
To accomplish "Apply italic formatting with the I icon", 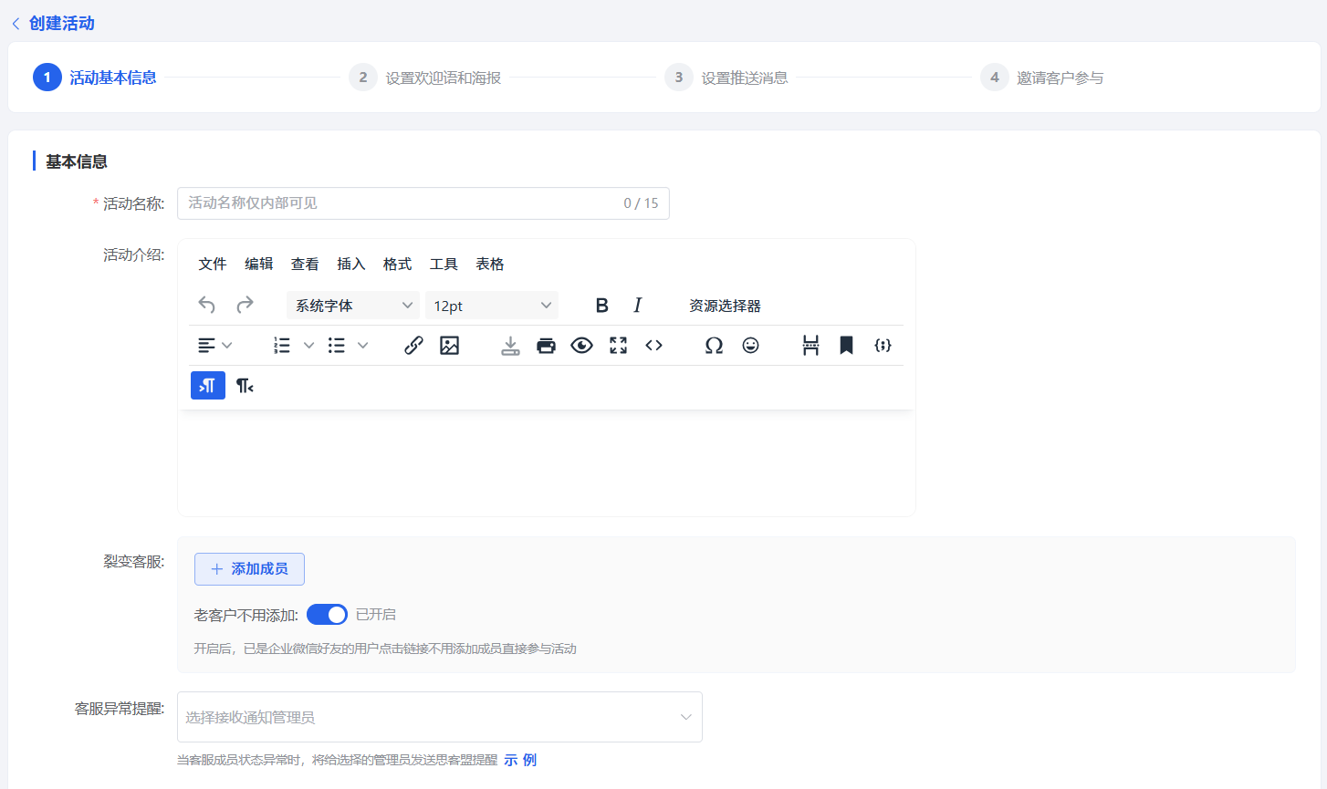I will point(637,306).
